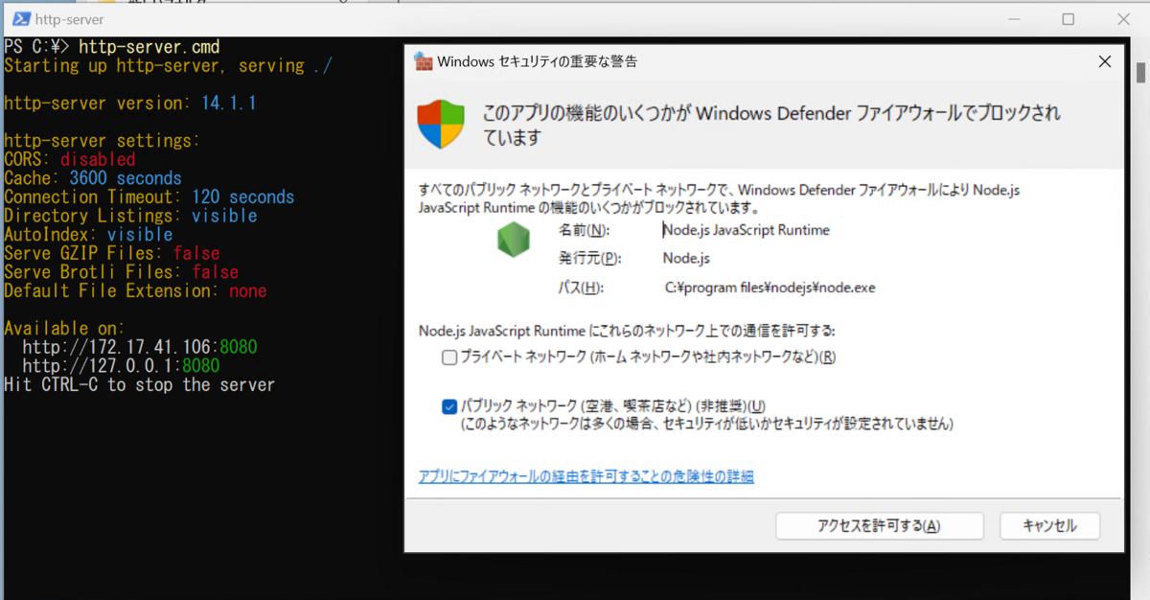This screenshot has width=1150, height=600.
Task: Click the URL http://172.17.41.106:8080 in the terminal
Action: (x=140, y=347)
